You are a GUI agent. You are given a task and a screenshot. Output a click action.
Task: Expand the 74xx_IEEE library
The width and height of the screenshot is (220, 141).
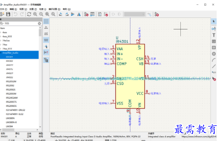tap(1, 48)
